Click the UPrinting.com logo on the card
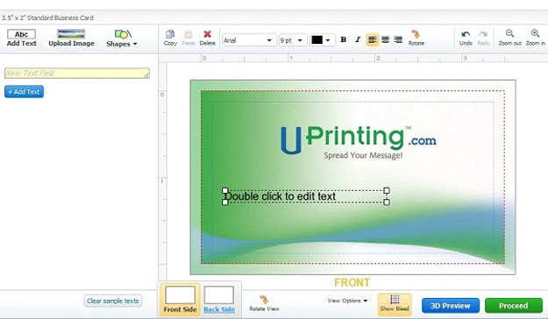 click(x=359, y=140)
